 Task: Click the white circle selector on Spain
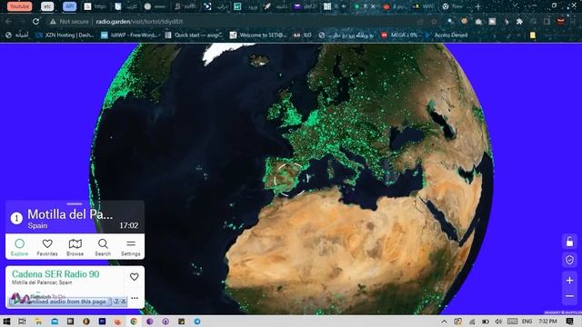(x=290, y=180)
